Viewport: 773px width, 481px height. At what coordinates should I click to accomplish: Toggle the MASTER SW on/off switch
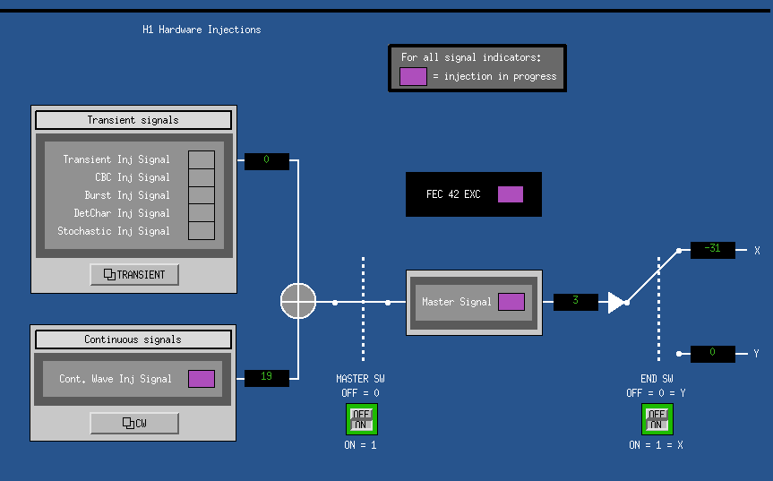click(x=361, y=419)
